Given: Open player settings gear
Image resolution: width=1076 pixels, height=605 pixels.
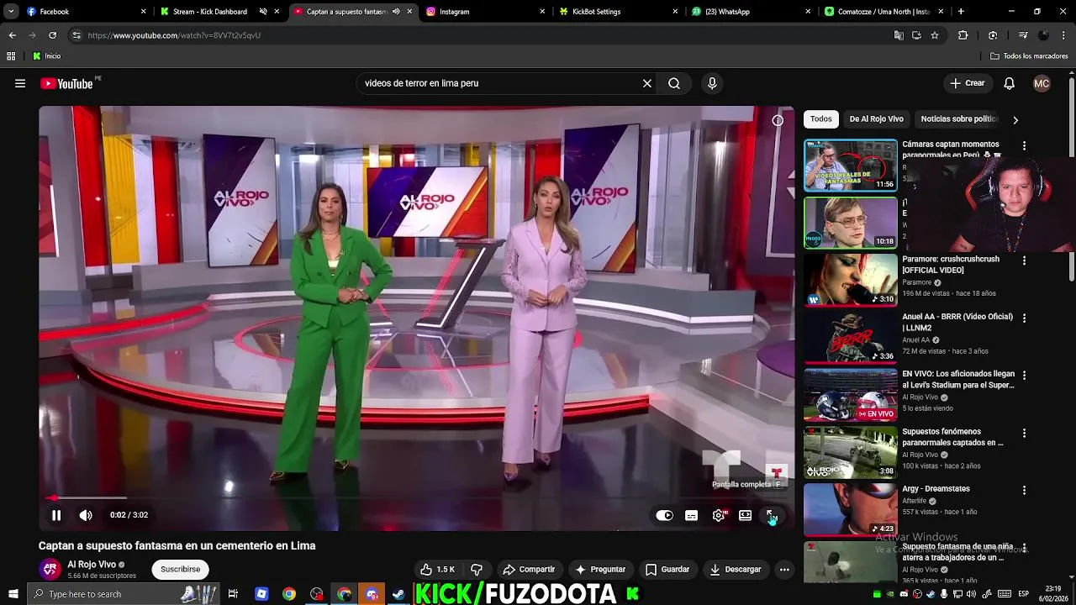Looking at the screenshot, I should [x=718, y=515].
